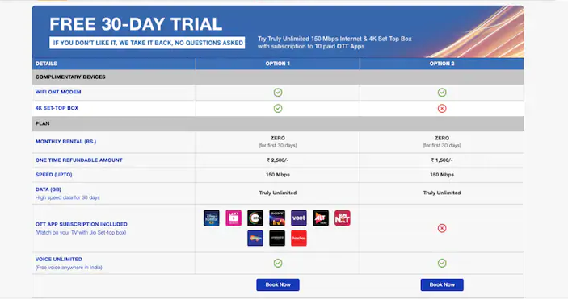Book Now for Option 1
Screen dimensions: 568x299
[278, 284]
